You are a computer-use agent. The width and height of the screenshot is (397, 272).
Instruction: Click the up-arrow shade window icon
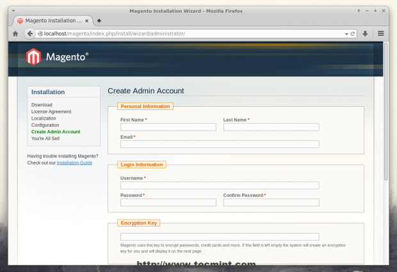click(359, 11)
